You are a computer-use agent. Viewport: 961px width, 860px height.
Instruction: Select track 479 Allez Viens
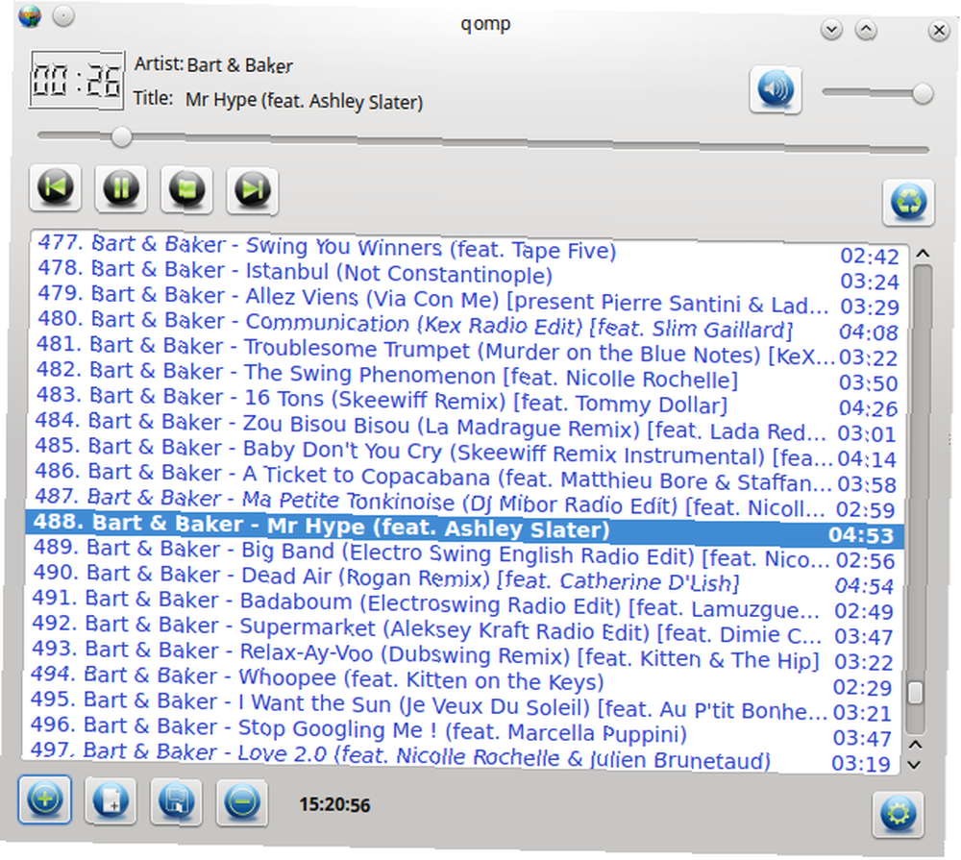coord(467,299)
